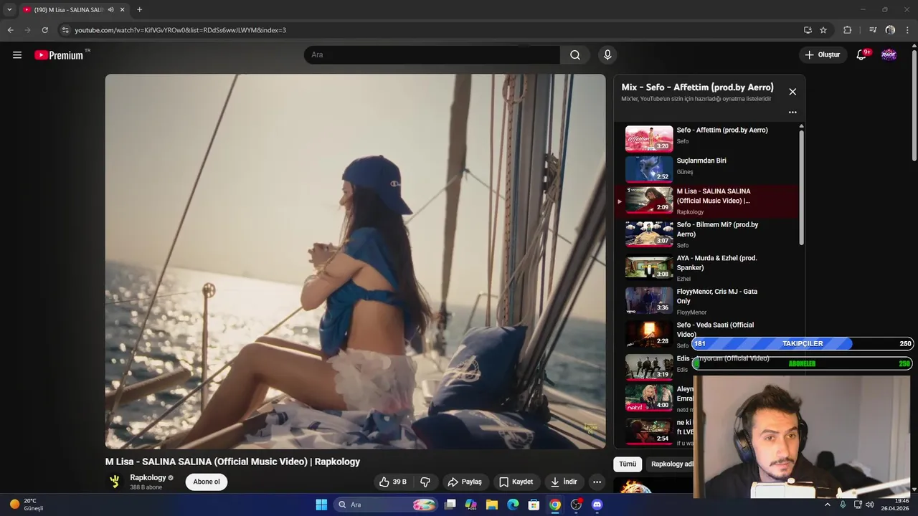
Task: Select the M Lisa - SALINA SALINA playlist row
Action: 706,201
